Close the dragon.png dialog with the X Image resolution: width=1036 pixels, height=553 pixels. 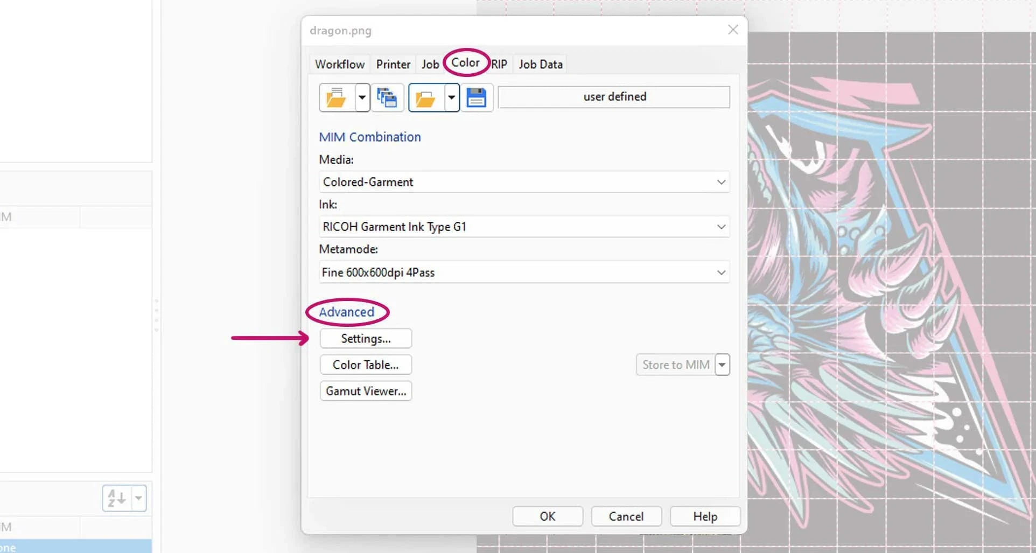[733, 30]
